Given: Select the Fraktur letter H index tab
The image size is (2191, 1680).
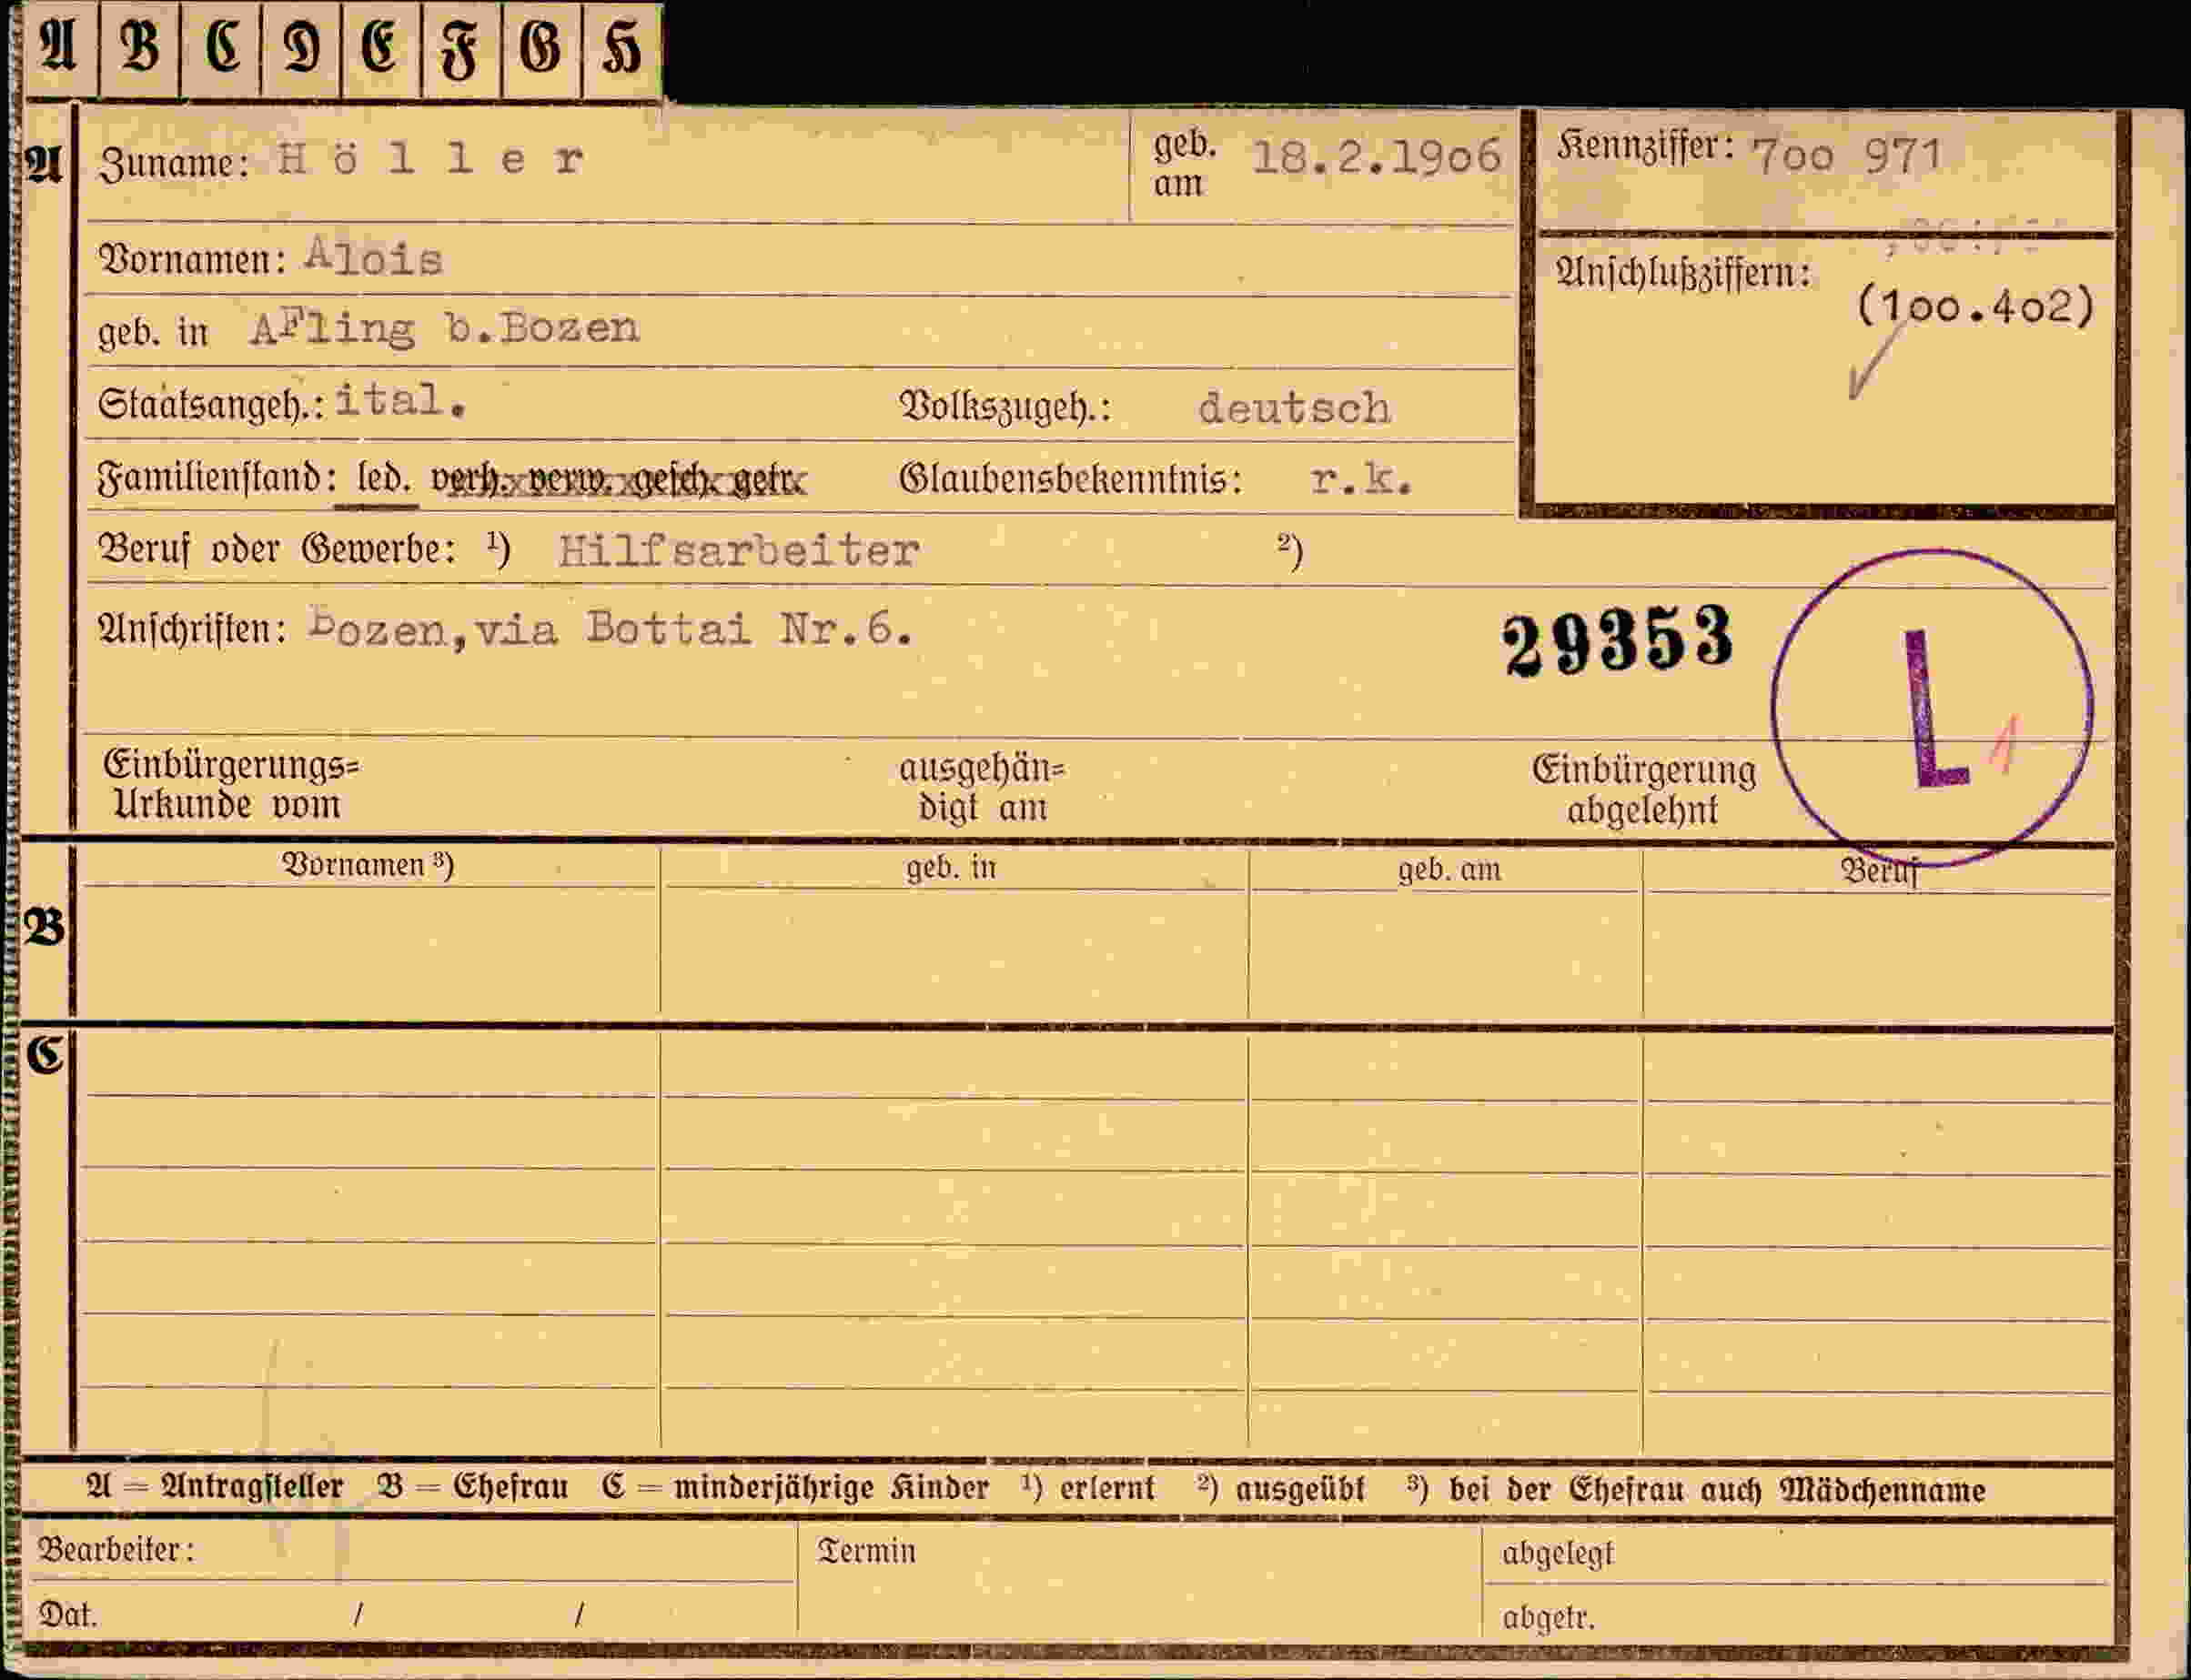Looking at the screenshot, I should [621, 50].
